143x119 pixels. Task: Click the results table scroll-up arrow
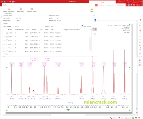90,29
